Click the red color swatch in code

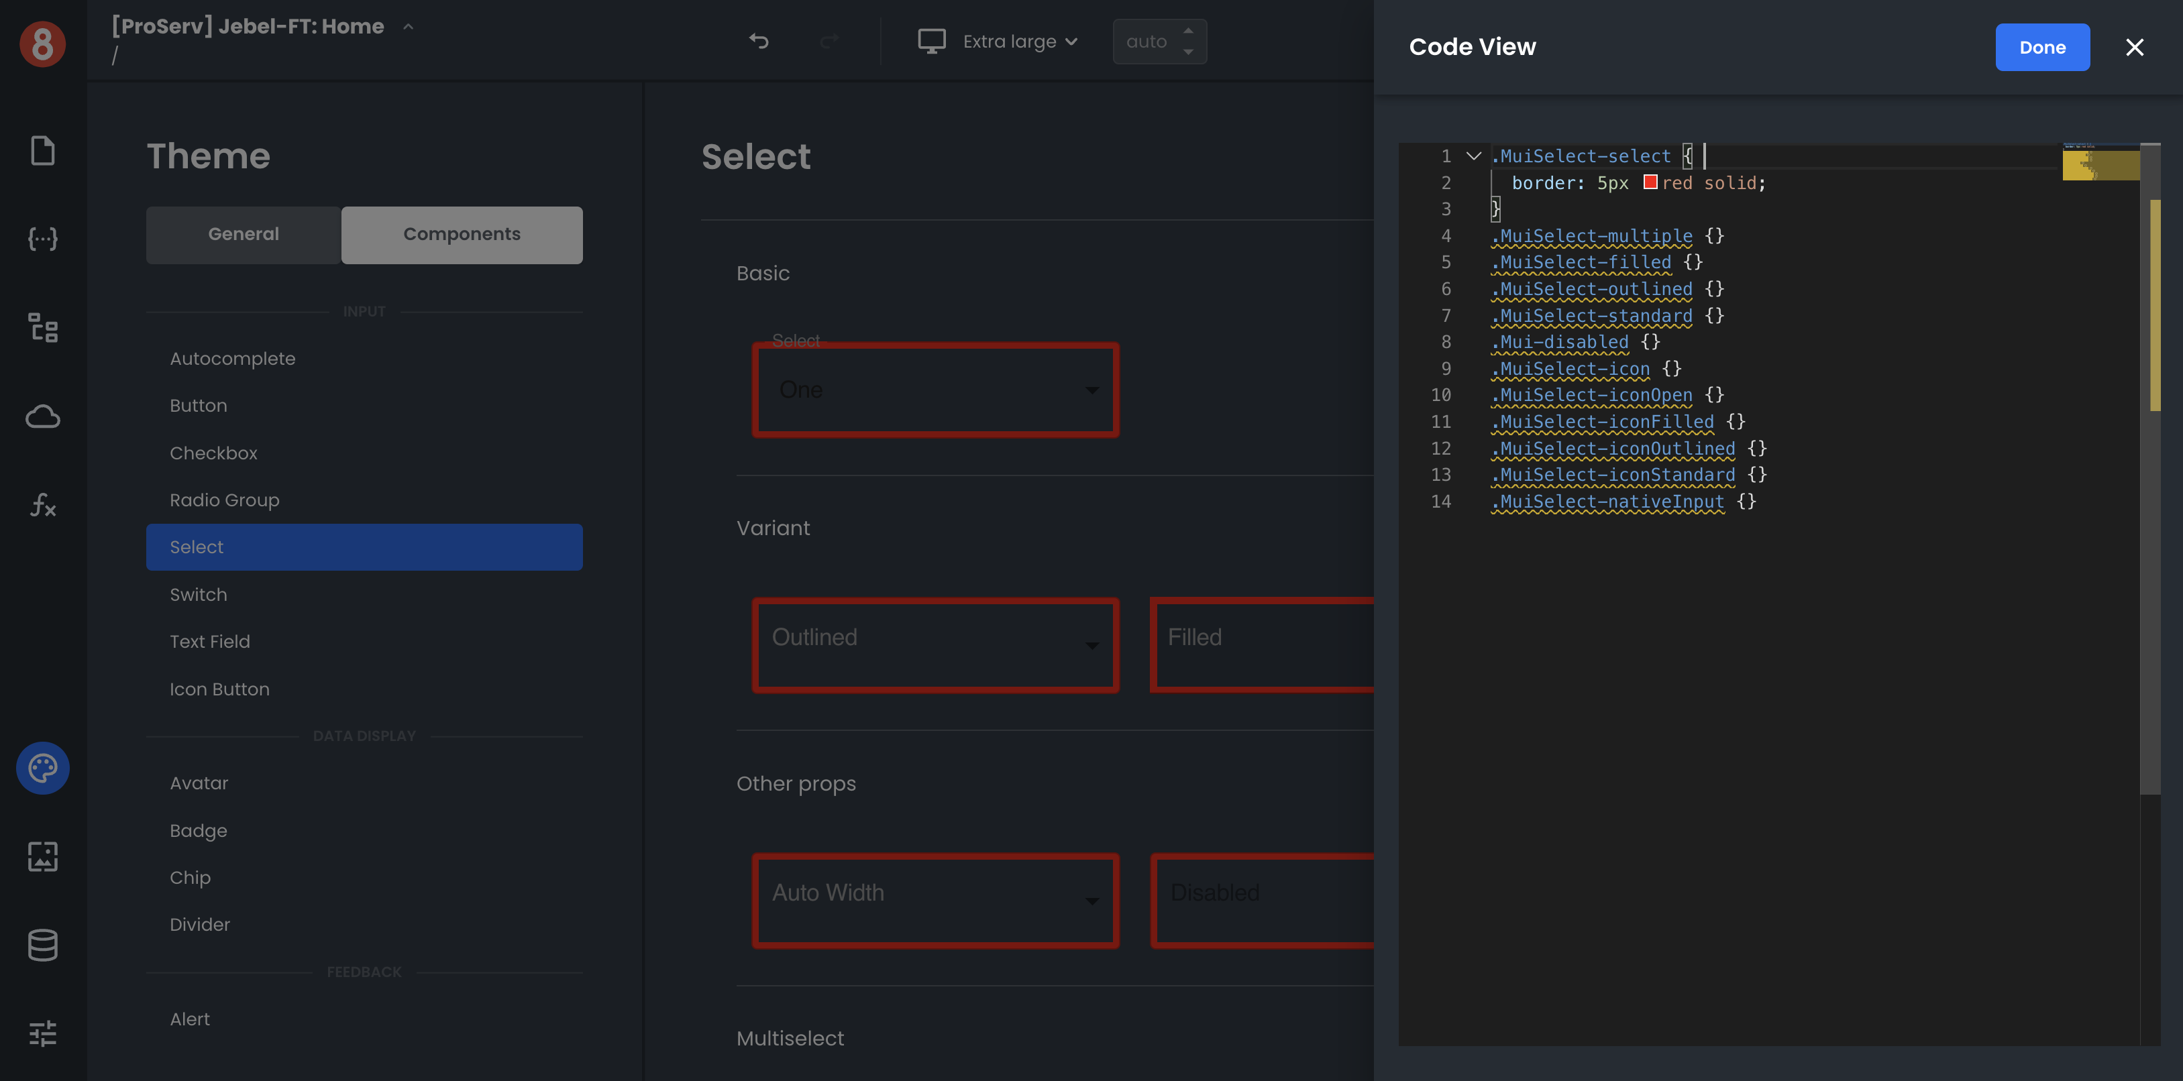click(x=1650, y=182)
